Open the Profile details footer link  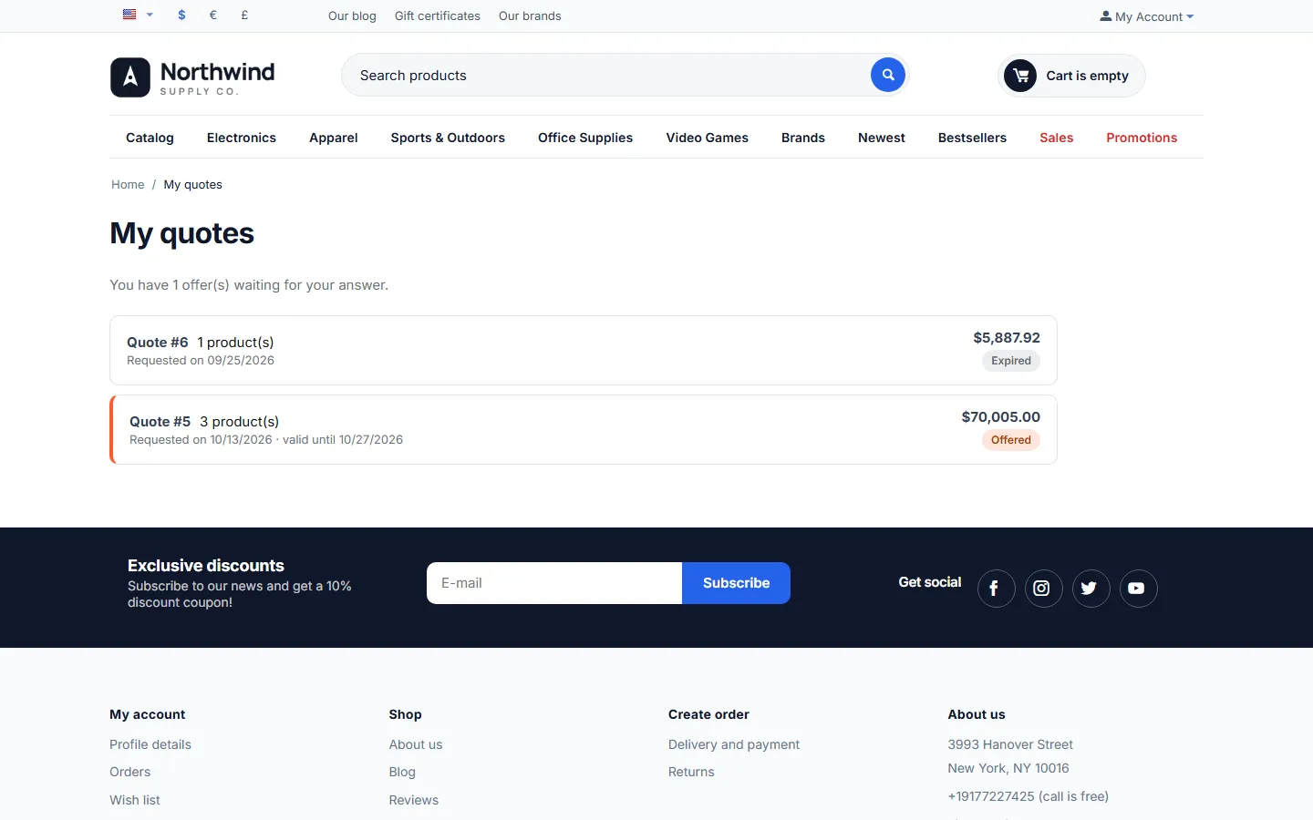pyautogui.click(x=150, y=744)
